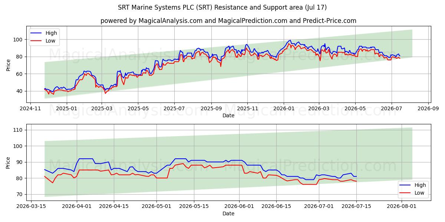Click the '2025-11' date tick label
This screenshot has height=222, width=445.
click(248, 109)
